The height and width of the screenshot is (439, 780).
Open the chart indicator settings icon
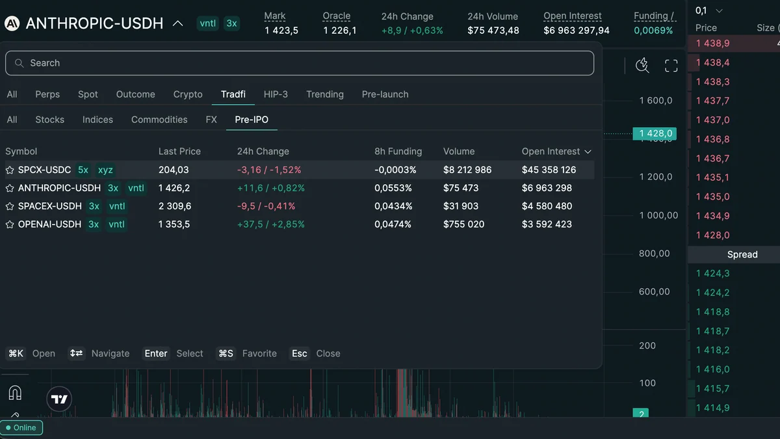pos(642,65)
